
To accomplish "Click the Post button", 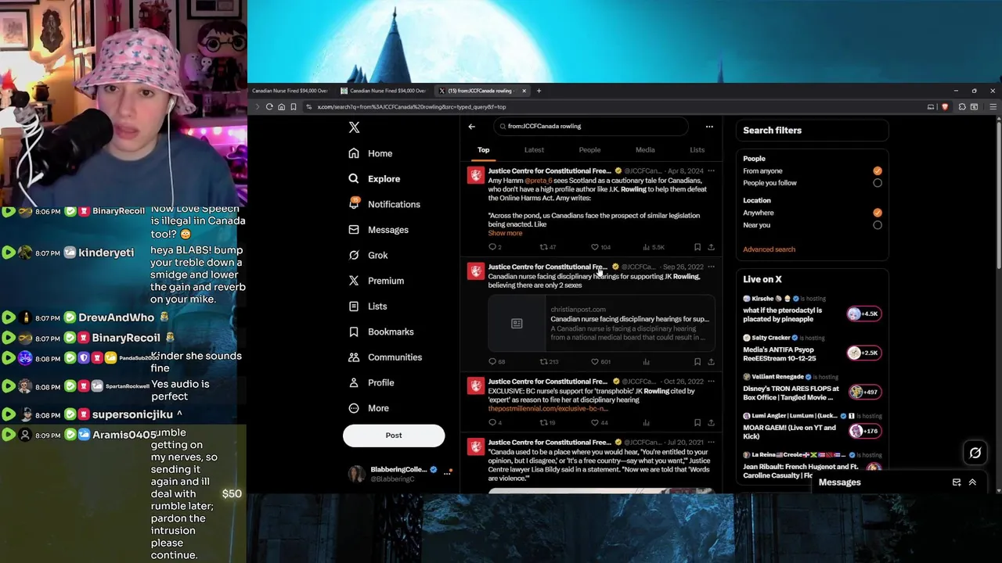I will (x=394, y=436).
